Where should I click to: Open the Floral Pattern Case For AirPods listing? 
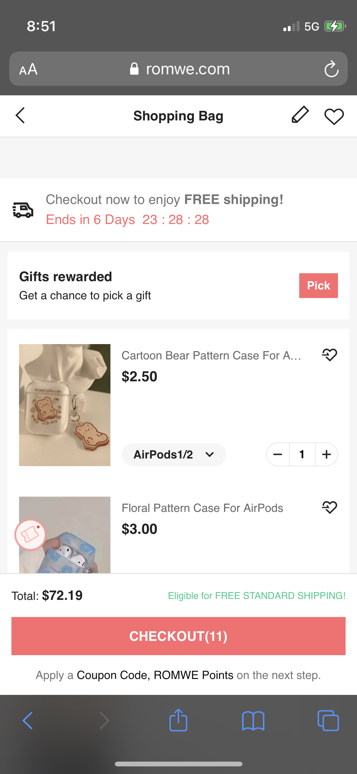coord(202,508)
